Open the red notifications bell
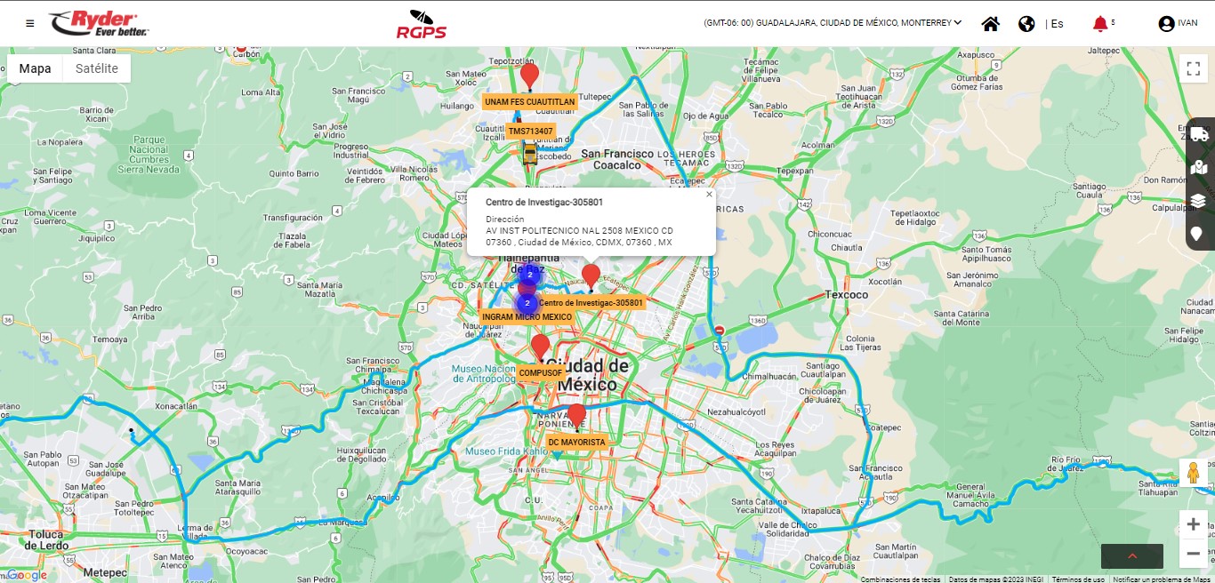Image resolution: width=1215 pixels, height=583 pixels. point(1100,24)
